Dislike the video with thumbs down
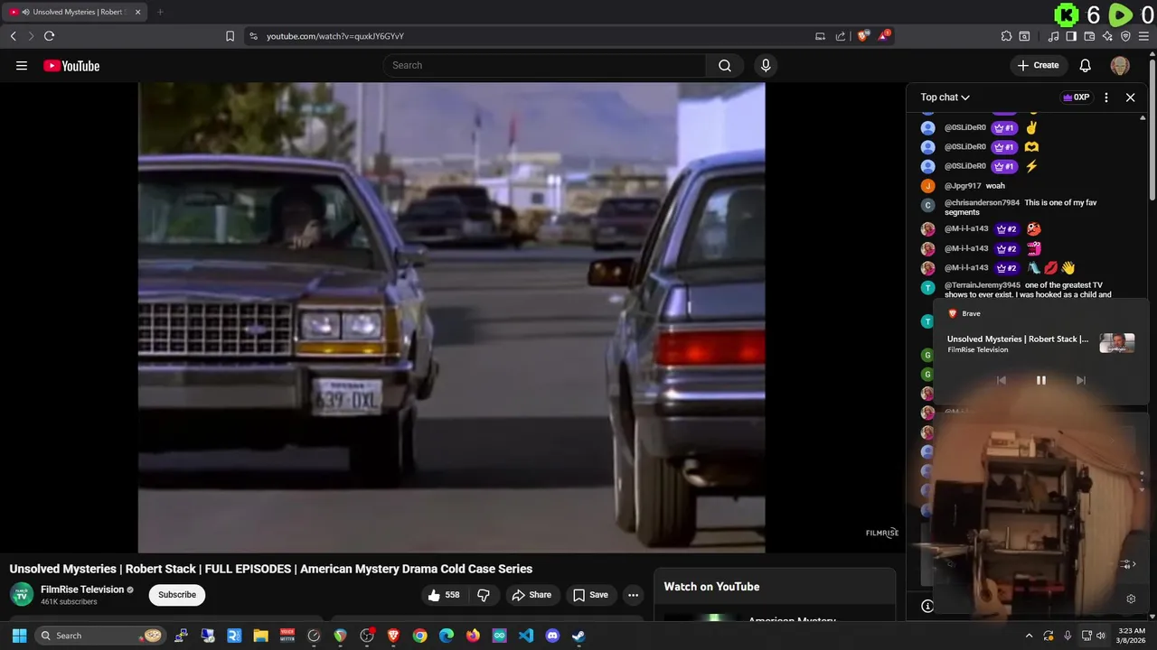Viewport: 1157px width, 650px height. (x=484, y=595)
